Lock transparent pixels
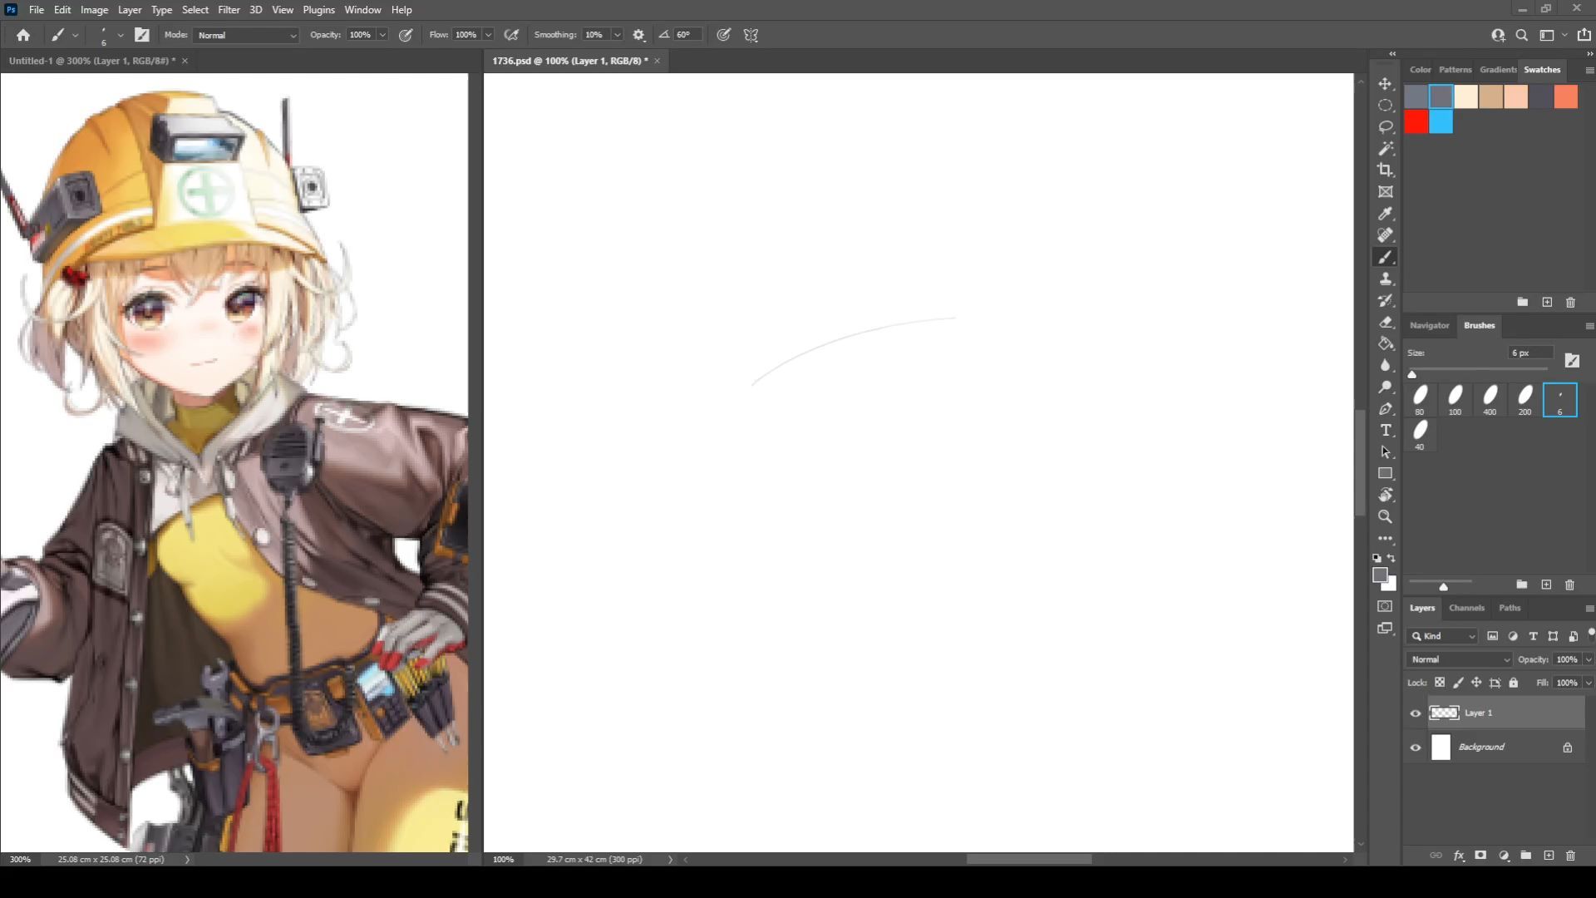 click(x=1440, y=683)
